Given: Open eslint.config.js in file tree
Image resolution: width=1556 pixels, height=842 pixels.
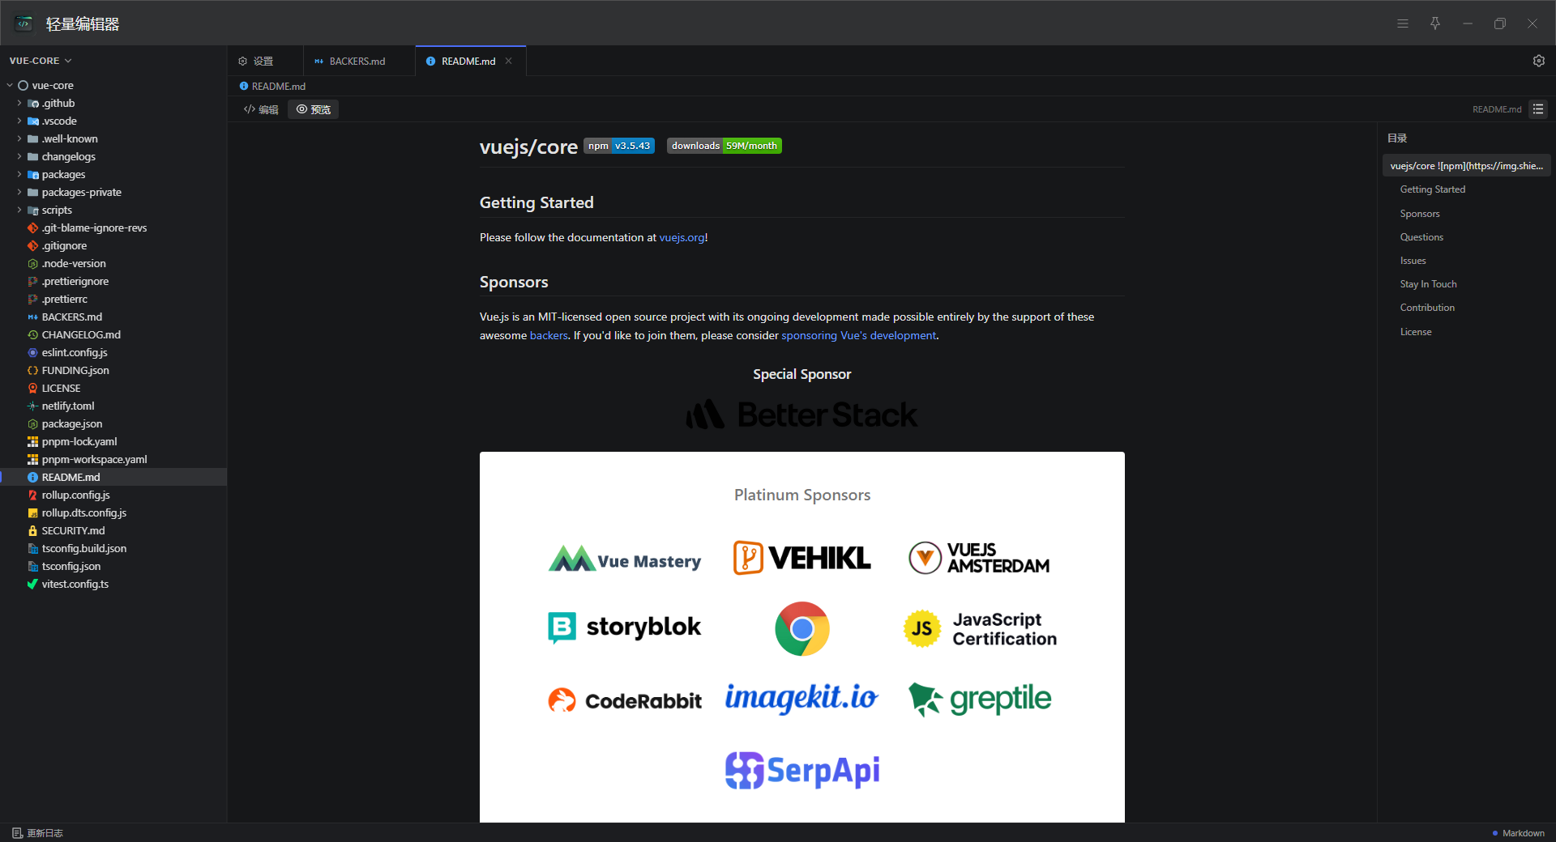Looking at the screenshot, I should (x=113, y=352).
